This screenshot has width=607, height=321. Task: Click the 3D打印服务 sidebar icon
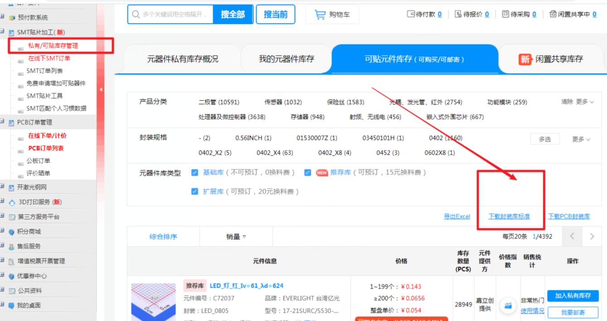pyautogui.click(x=12, y=202)
